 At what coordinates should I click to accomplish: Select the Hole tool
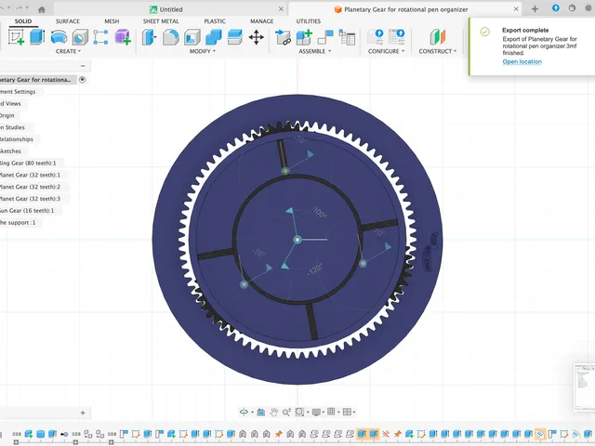80,37
